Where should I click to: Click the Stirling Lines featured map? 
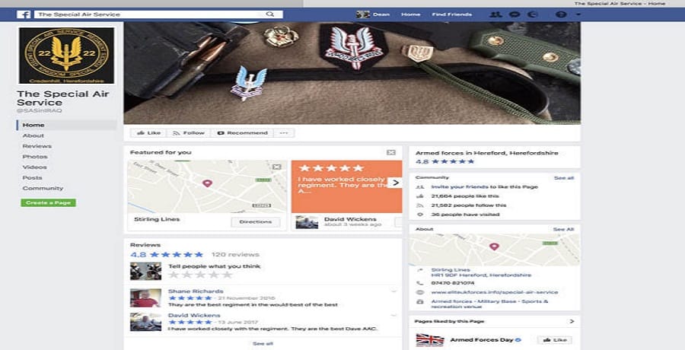pos(207,186)
